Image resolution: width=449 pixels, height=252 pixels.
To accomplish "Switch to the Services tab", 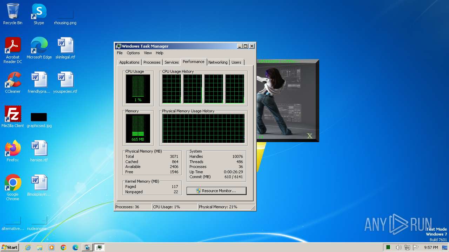I will tap(172, 62).
